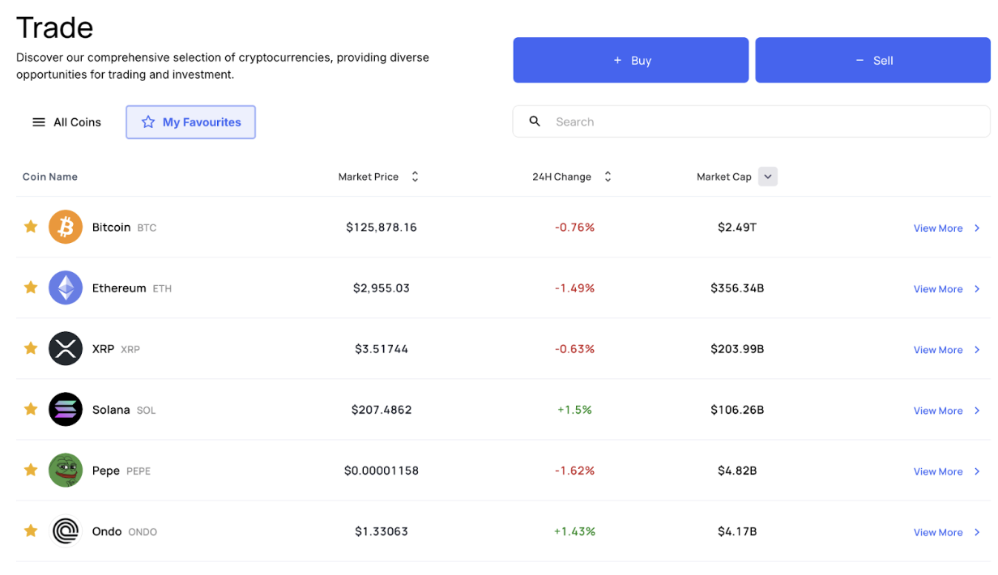
Task: Click the Bitcoin coin logo
Action: click(x=66, y=227)
